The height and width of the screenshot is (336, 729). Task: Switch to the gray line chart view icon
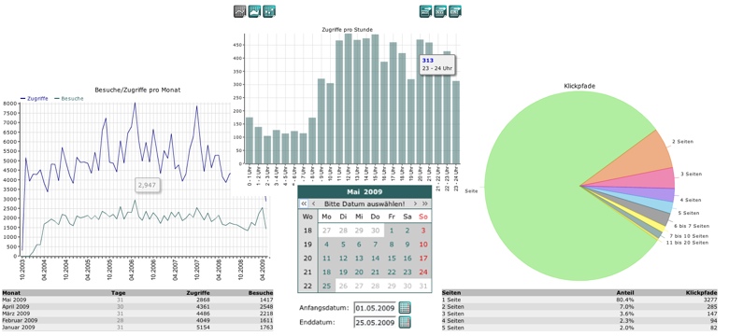coord(240,11)
